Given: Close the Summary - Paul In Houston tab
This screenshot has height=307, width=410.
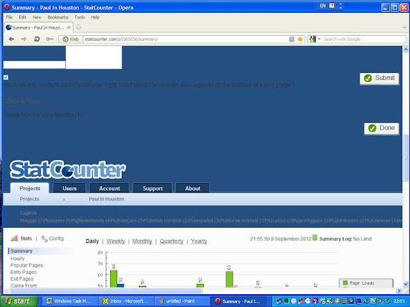Looking at the screenshot, I should tap(69, 28).
